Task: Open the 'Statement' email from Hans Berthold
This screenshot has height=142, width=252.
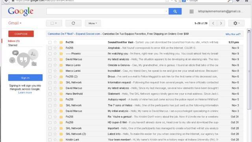Action: pyautogui.click(x=145, y=94)
